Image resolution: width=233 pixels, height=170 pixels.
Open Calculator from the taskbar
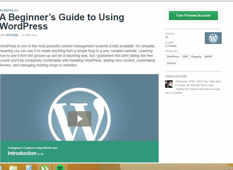point(29,167)
